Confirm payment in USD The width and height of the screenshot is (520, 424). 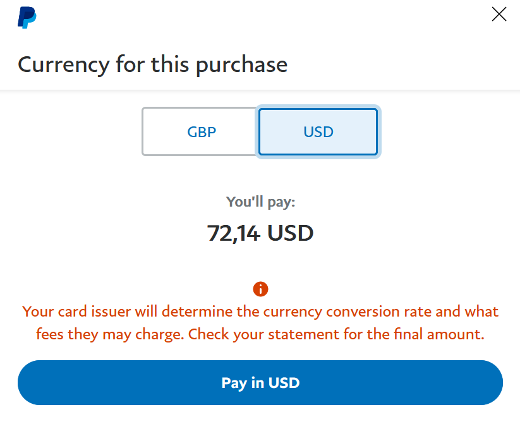click(260, 382)
